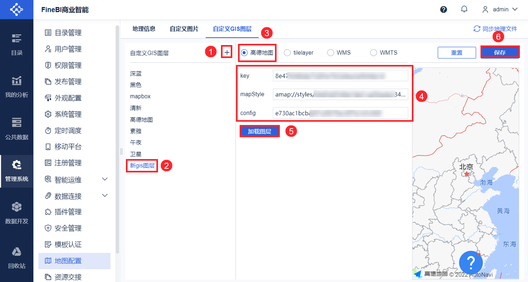Open 公共数据 in left navigation bar
Image resolution: width=528 pixels, height=282 pixels.
17,129
